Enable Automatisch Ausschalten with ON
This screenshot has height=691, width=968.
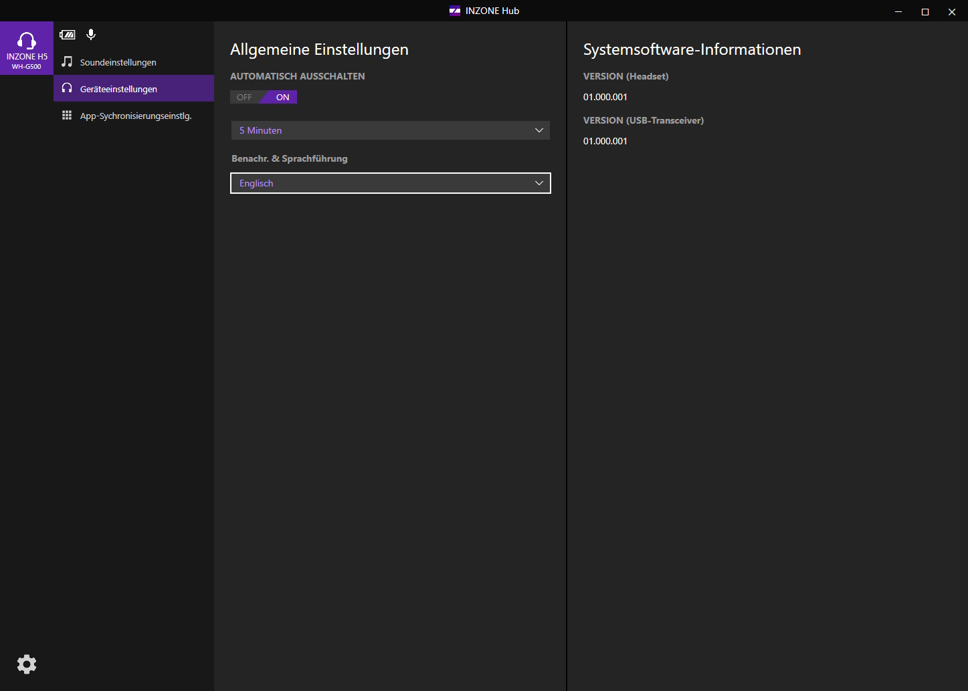282,98
